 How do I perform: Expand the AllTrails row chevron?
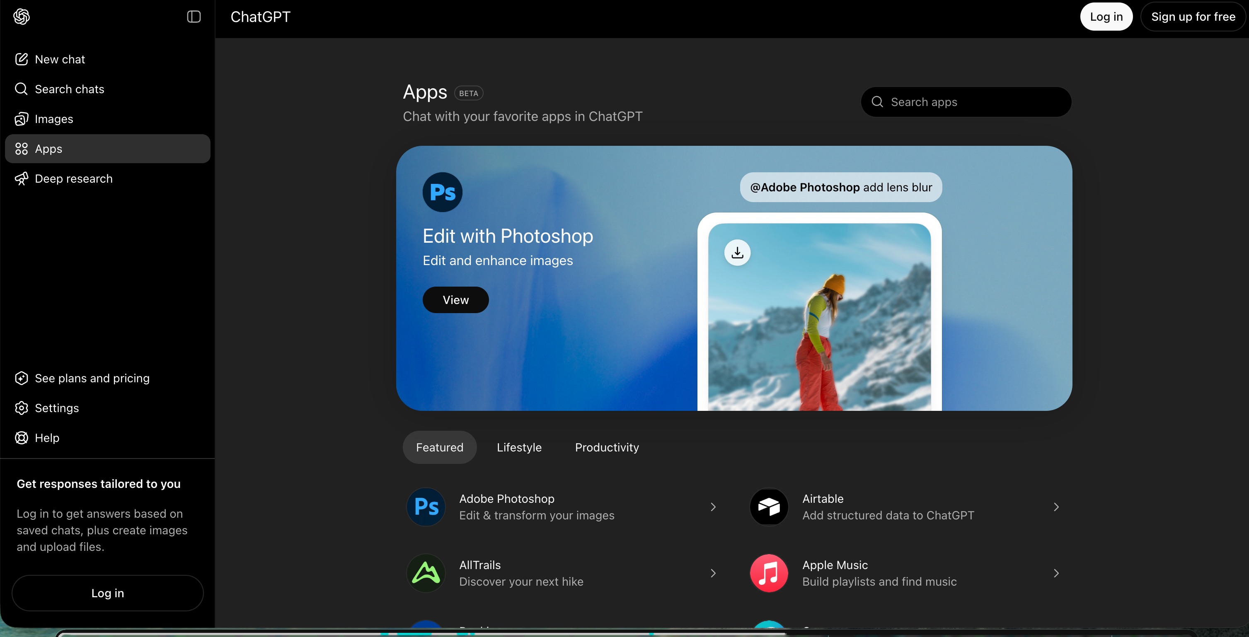713,573
